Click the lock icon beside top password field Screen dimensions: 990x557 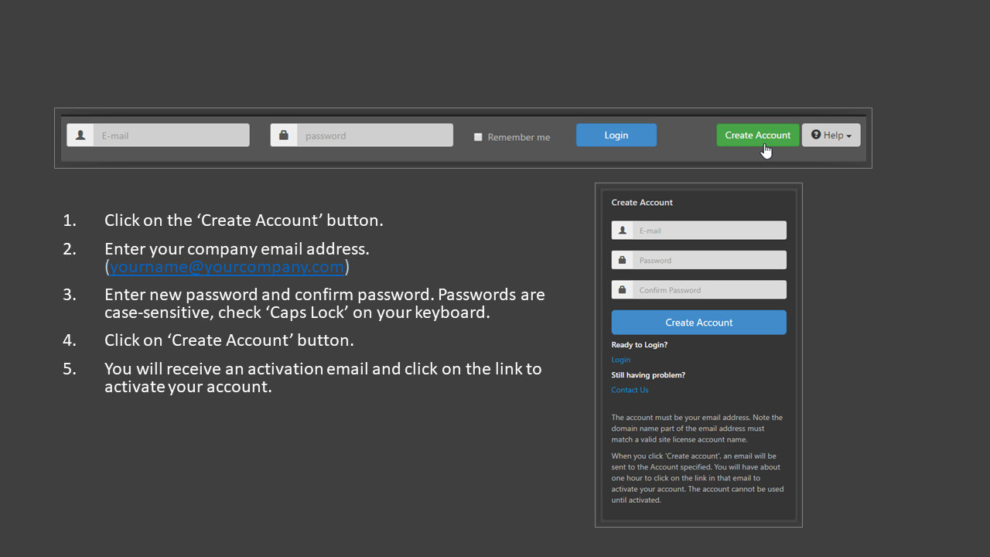pyautogui.click(x=284, y=135)
